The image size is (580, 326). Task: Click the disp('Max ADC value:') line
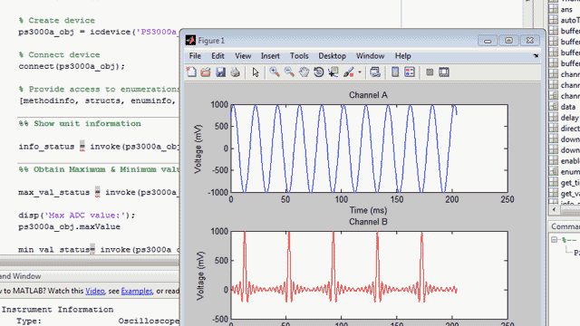[77, 216]
